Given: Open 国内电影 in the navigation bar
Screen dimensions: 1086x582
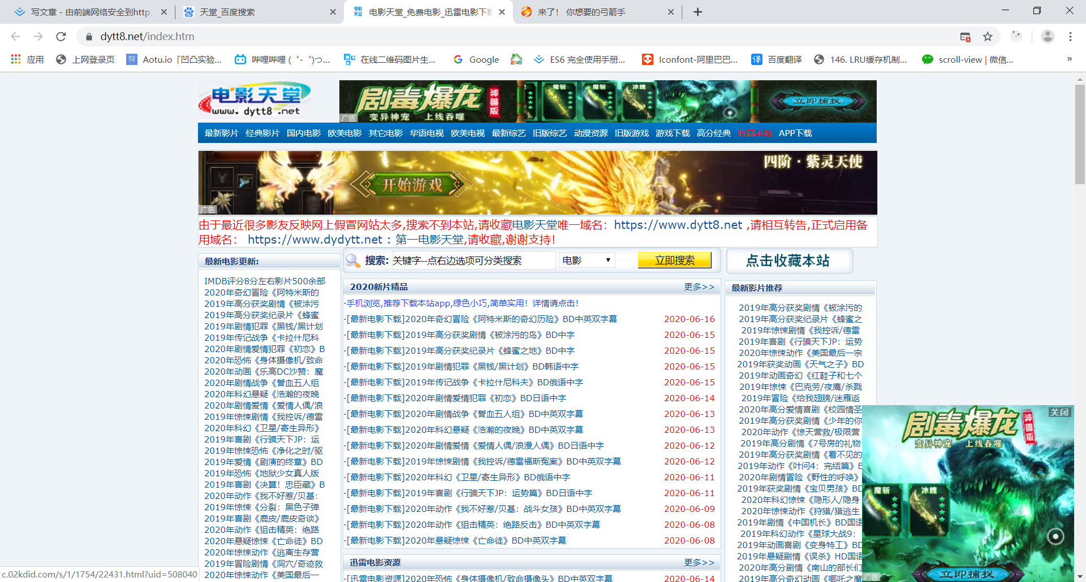Looking at the screenshot, I should (304, 133).
